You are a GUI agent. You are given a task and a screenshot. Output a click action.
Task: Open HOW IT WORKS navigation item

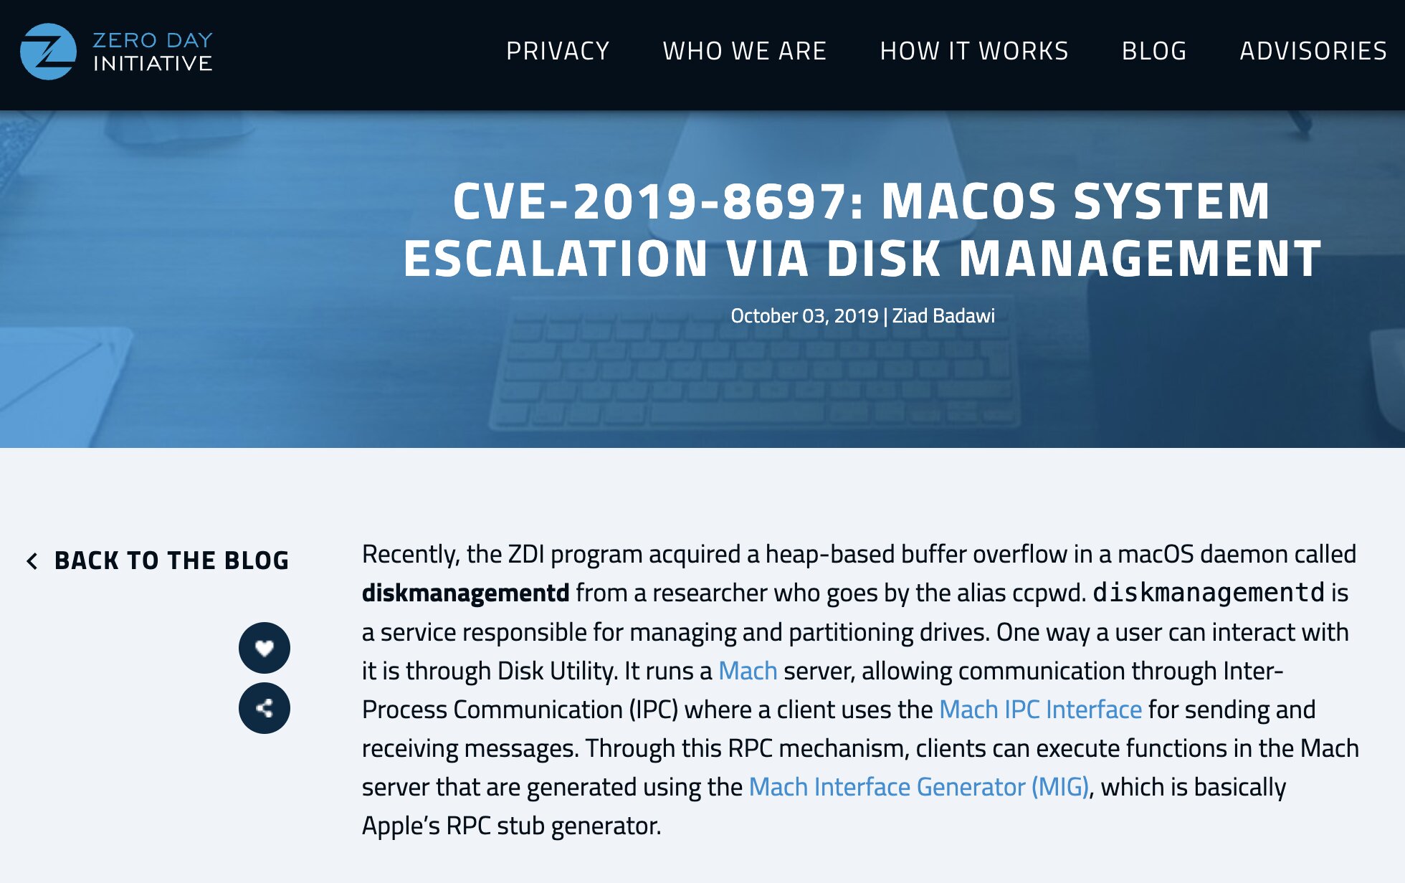click(974, 51)
